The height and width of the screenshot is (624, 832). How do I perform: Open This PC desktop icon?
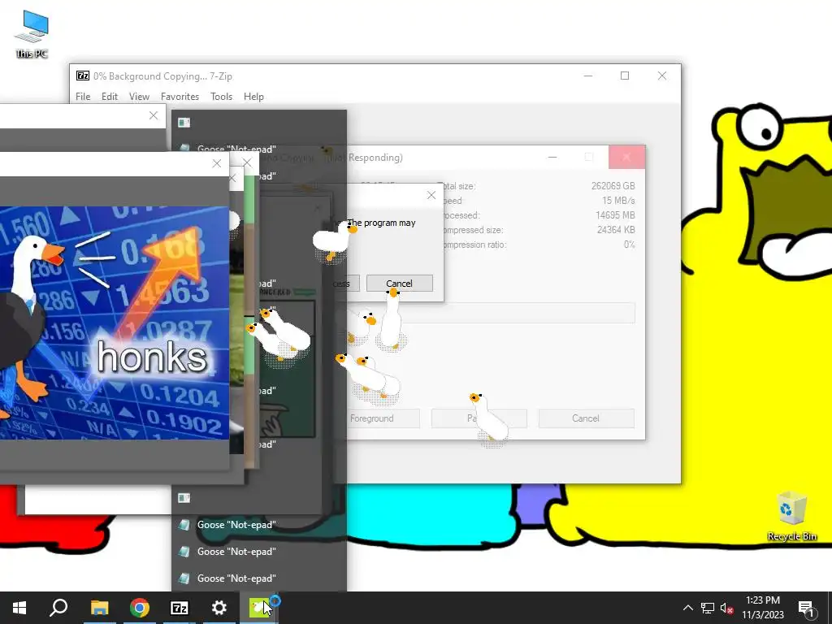[32, 34]
